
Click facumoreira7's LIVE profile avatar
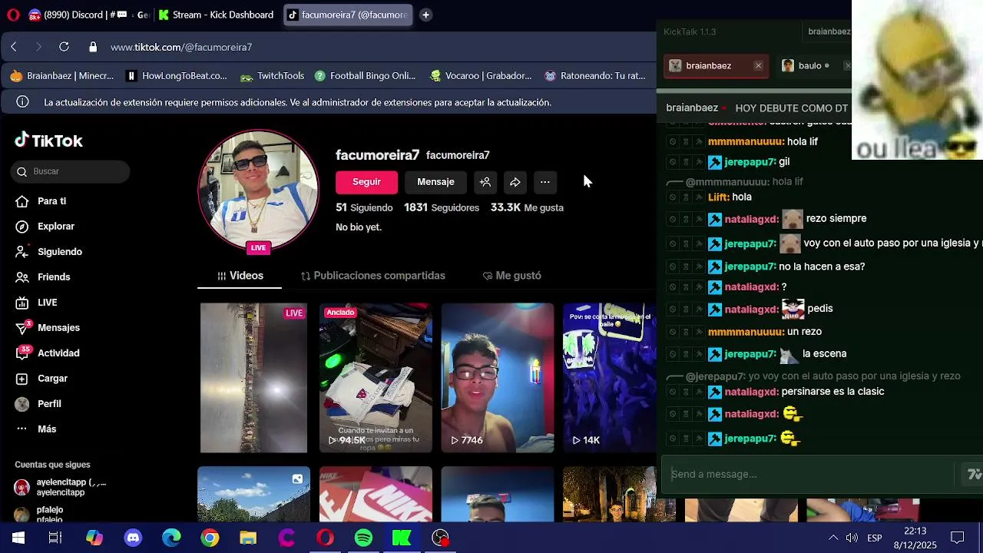[x=259, y=191]
